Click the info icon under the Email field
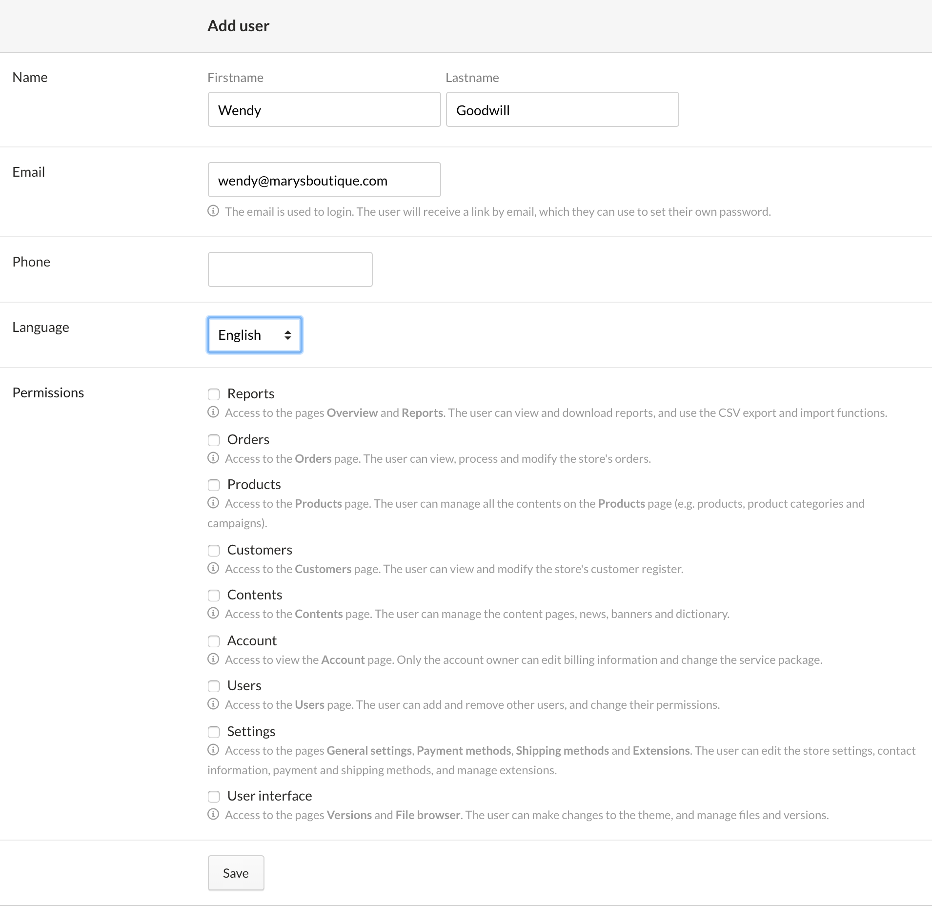The image size is (932, 906). [213, 211]
